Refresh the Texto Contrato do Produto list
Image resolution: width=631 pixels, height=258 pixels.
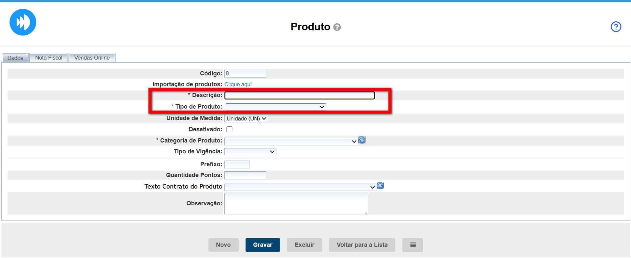(x=381, y=186)
